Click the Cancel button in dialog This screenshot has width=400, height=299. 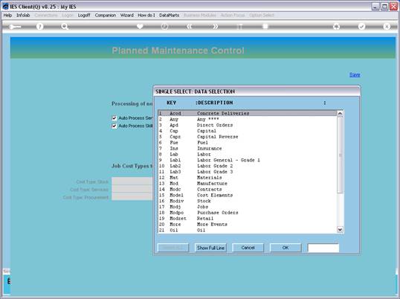[248, 248]
